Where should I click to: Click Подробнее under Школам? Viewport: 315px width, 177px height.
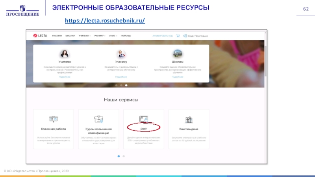click(178, 77)
